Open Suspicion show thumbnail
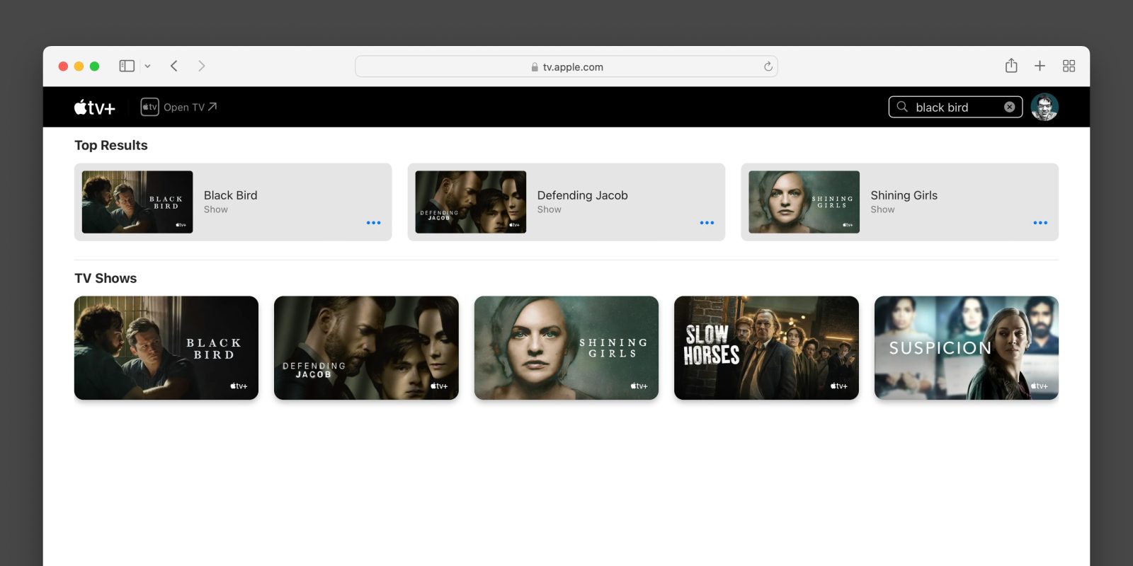Screen dimensions: 1133x566 [x=966, y=348]
